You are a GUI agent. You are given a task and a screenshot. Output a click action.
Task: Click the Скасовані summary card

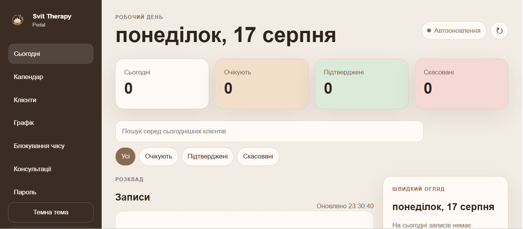[x=462, y=84]
